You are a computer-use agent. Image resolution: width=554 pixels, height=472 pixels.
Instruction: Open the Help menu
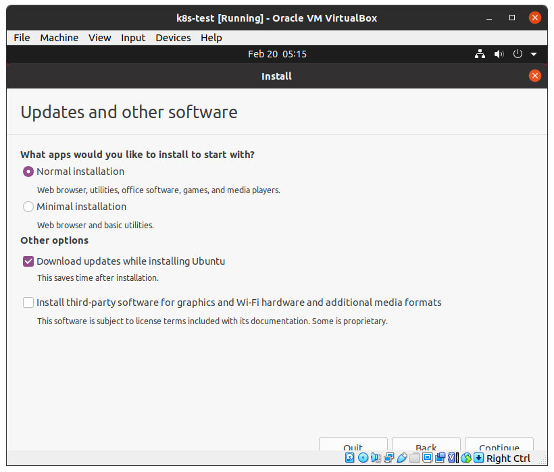pos(211,38)
